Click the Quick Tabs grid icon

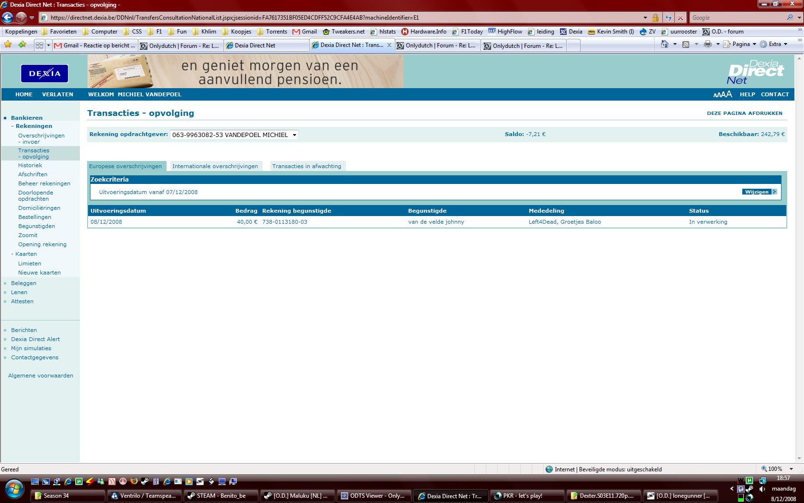pyautogui.click(x=39, y=45)
